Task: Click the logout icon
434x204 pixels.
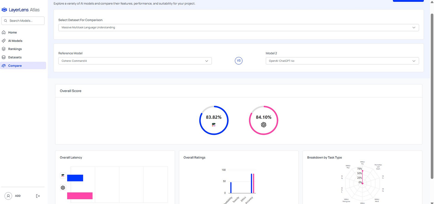Action: pyautogui.click(x=38, y=196)
